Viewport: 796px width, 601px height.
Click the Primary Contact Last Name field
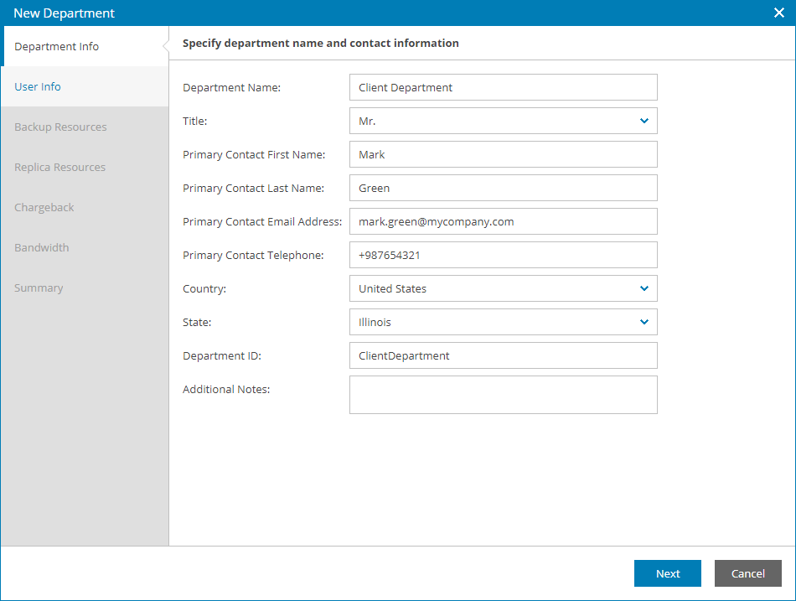pos(503,188)
